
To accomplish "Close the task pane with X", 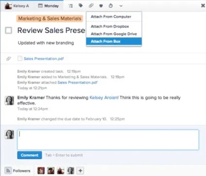I will (203, 6).
